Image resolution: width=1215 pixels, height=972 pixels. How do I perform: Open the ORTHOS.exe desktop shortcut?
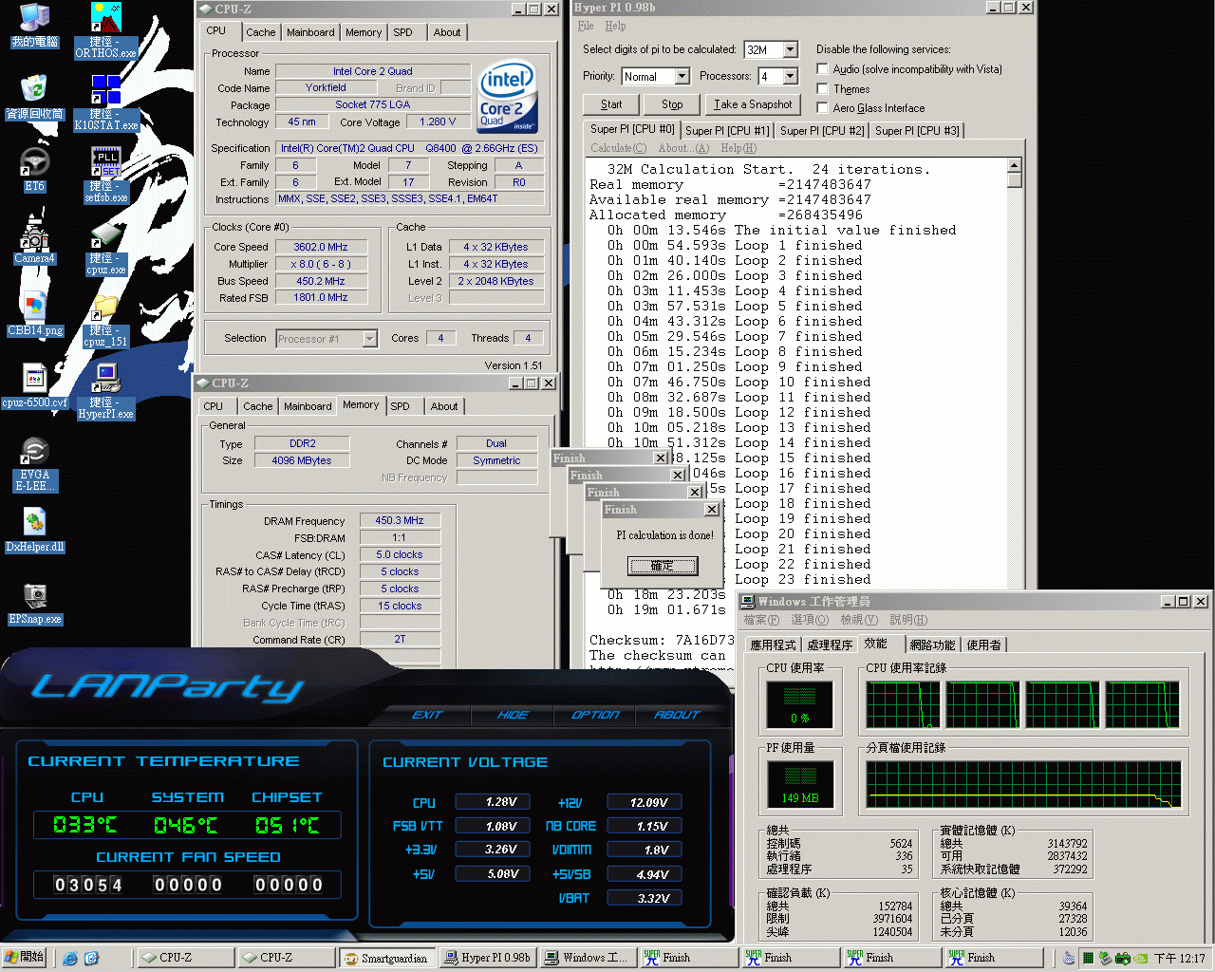pyautogui.click(x=105, y=30)
